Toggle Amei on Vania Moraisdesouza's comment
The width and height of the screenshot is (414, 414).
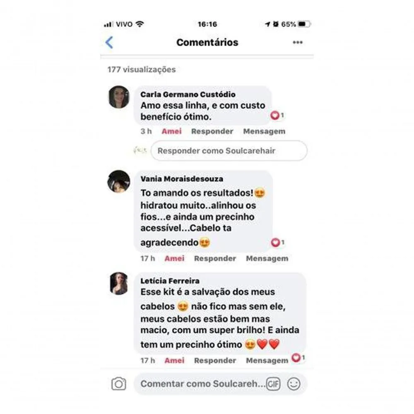(175, 258)
